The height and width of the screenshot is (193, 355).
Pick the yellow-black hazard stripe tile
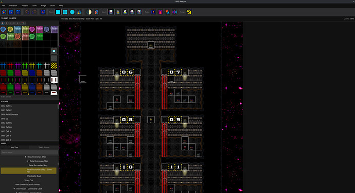click(x=54, y=66)
